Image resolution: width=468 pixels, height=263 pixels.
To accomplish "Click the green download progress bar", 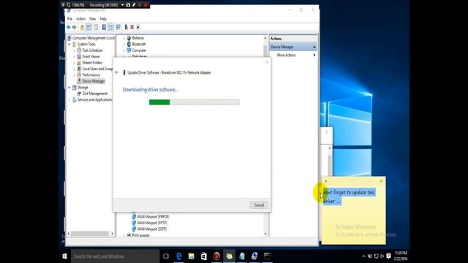I will (194, 102).
